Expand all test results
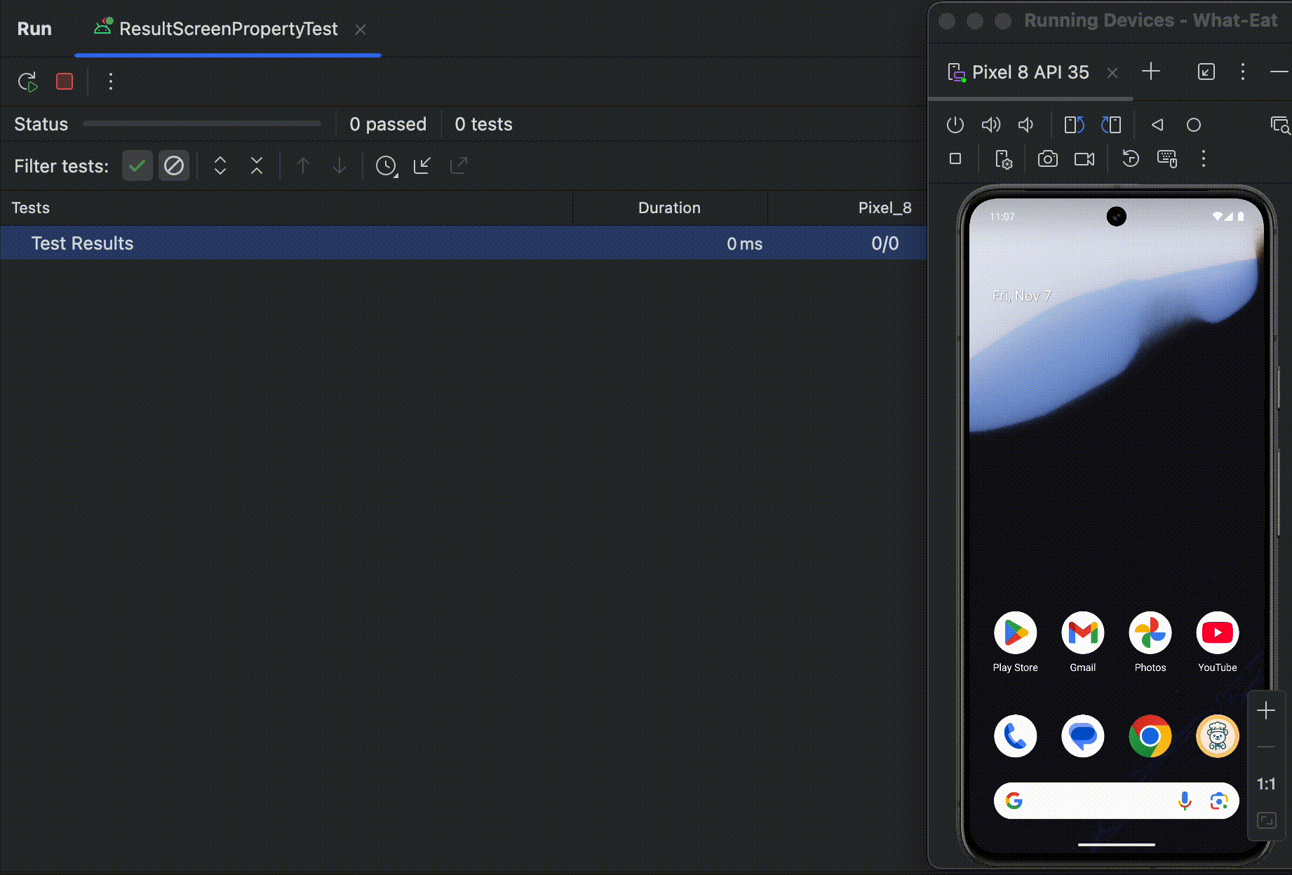This screenshot has width=1292, height=875. tap(220, 166)
